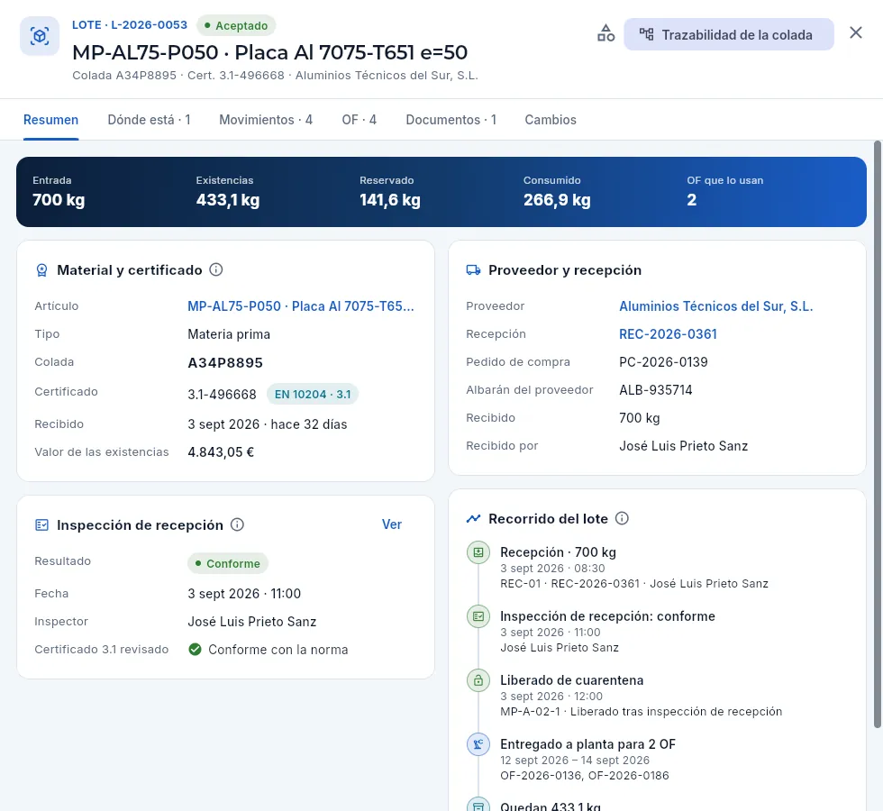Viewport: 883px width, 811px height.
Task: Click the Inspección de recepción: conforme timeline icon
Action: pos(478,616)
